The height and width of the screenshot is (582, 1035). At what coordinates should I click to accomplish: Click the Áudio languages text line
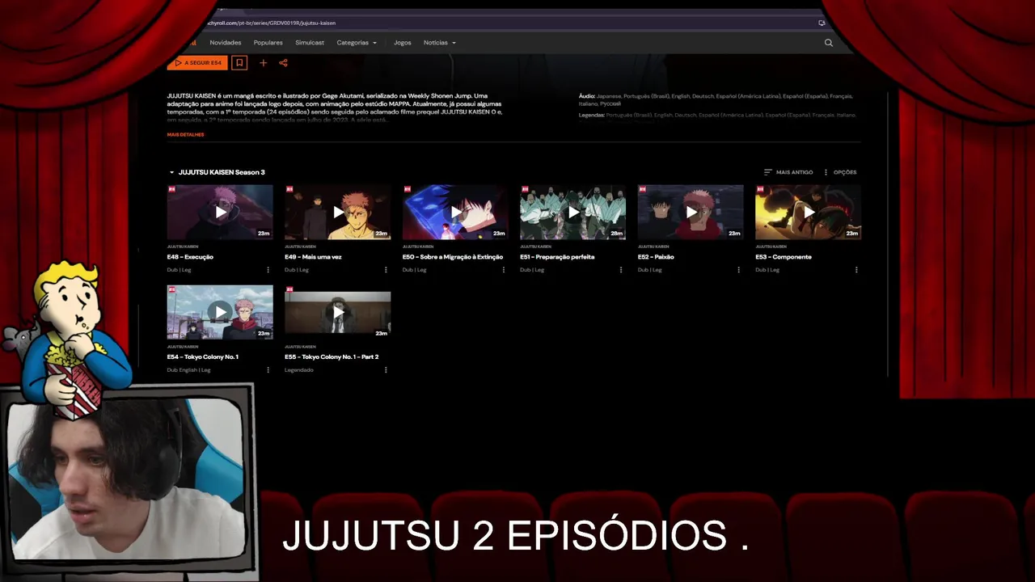click(x=716, y=99)
